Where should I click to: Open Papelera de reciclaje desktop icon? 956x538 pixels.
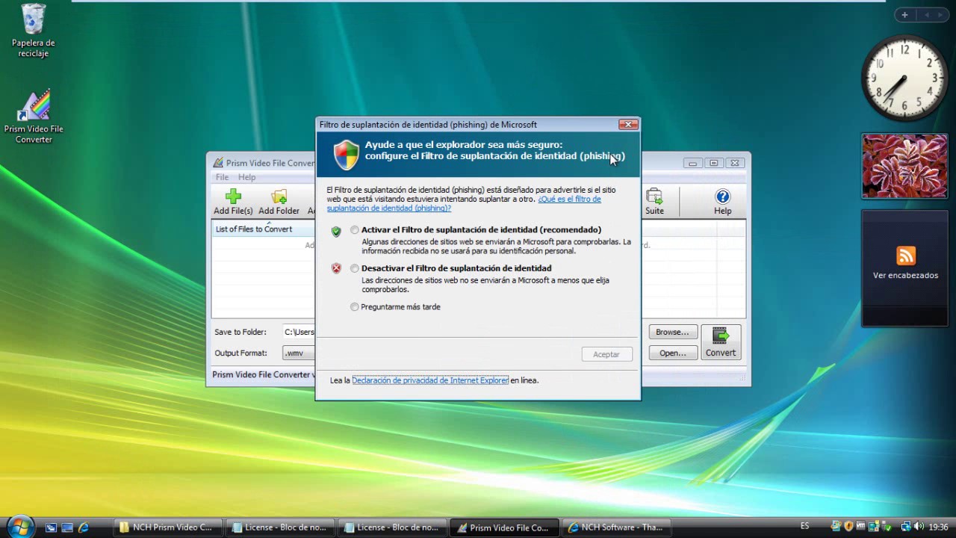point(33,30)
